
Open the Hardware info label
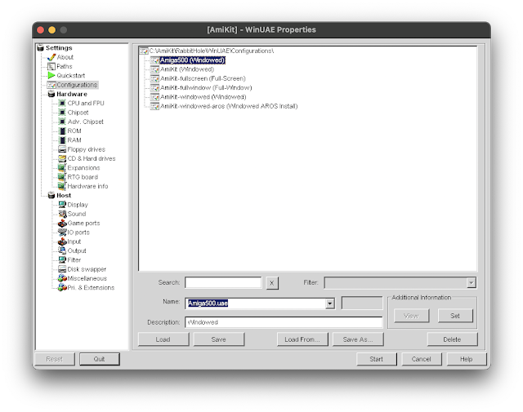click(x=87, y=186)
